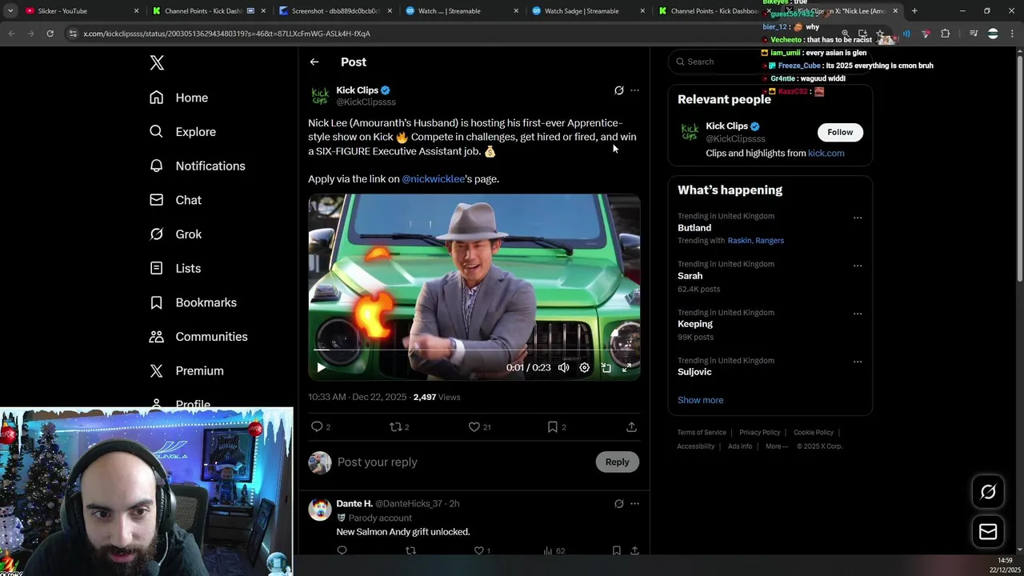The width and height of the screenshot is (1024, 576).
Task: Open Chat in sidebar
Action: click(x=175, y=200)
